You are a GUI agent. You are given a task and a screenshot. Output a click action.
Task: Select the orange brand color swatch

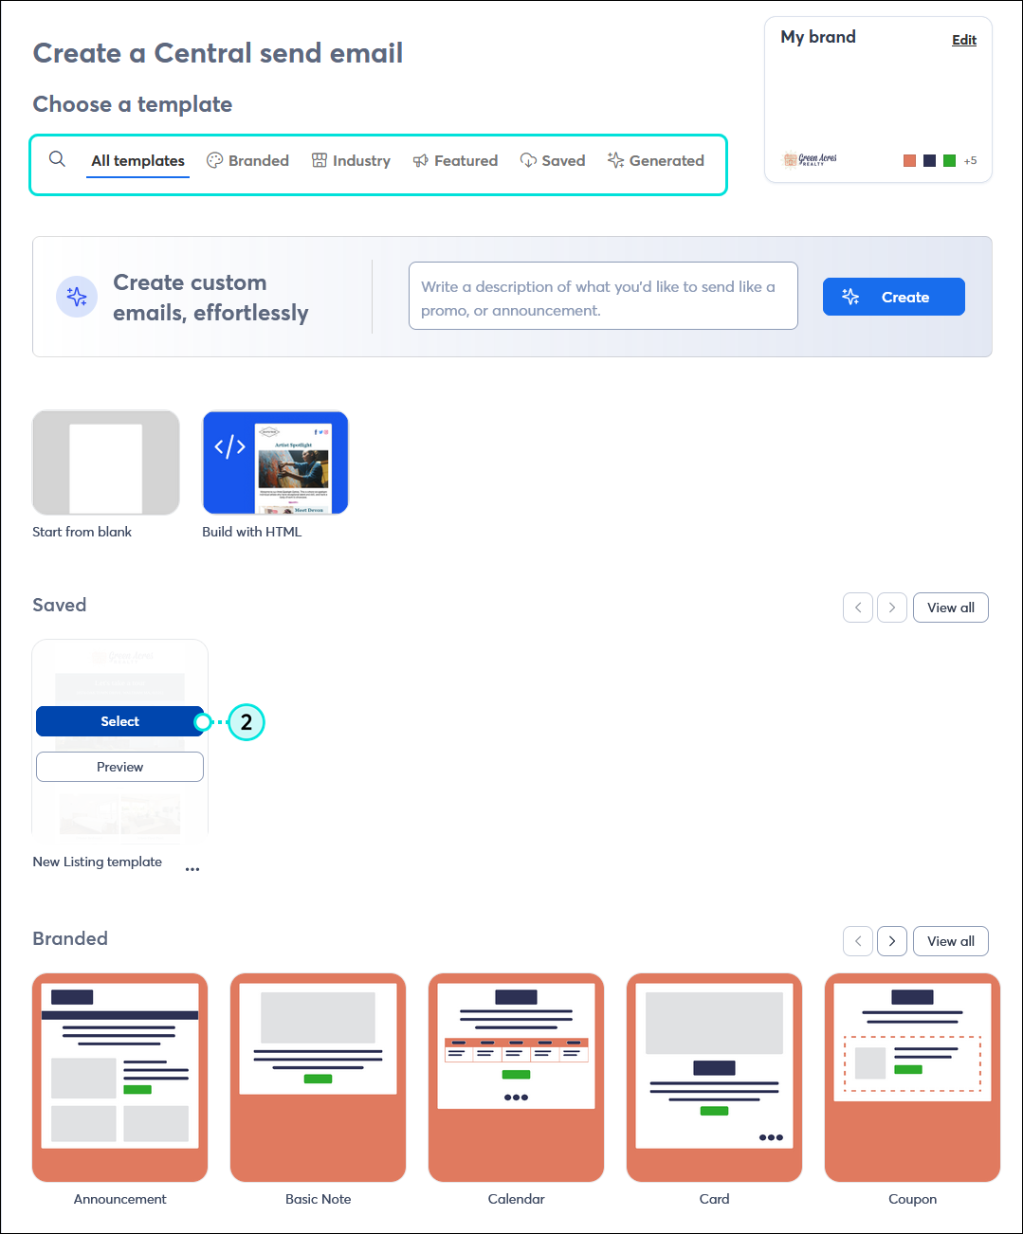click(x=909, y=160)
